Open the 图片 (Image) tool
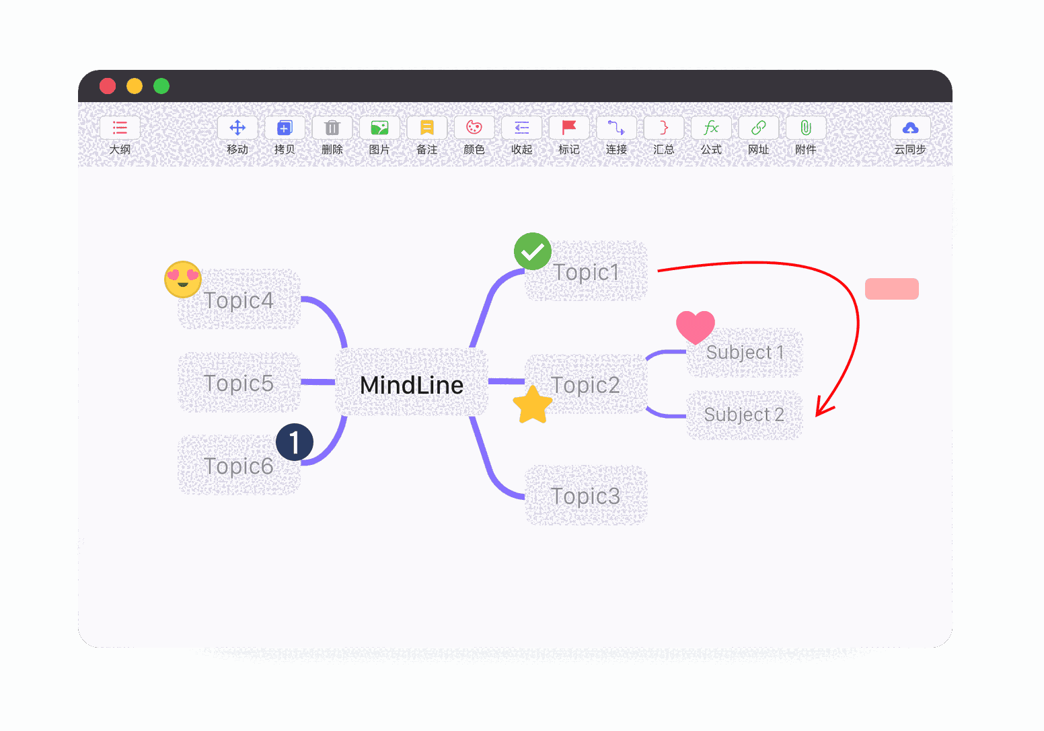The width and height of the screenshot is (1044, 731). (x=379, y=128)
